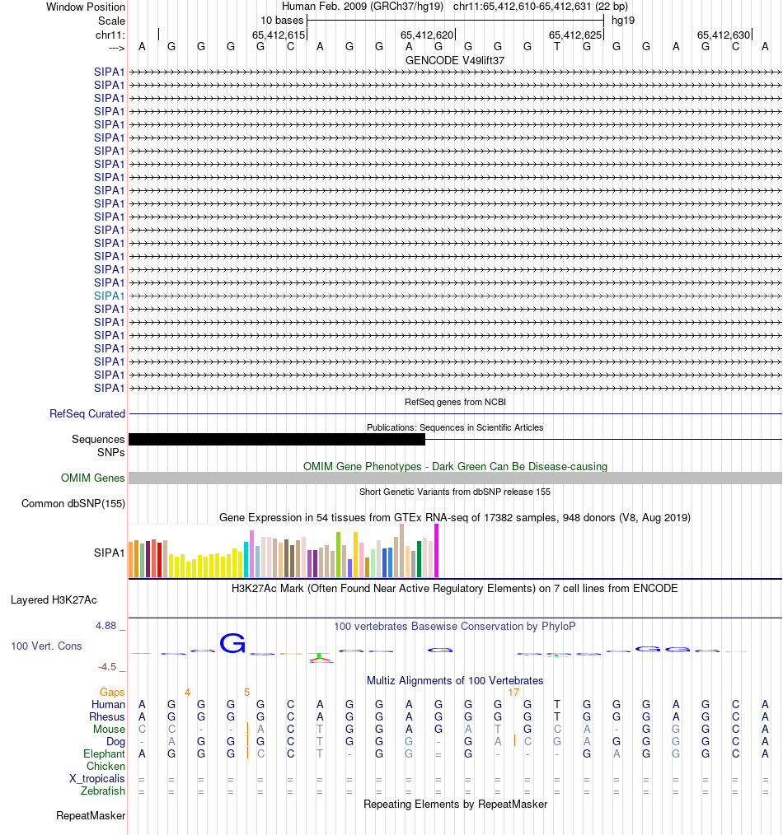783x835 pixels.
Task: Select the cyan bar in GTEx chart
Action: (x=246, y=560)
